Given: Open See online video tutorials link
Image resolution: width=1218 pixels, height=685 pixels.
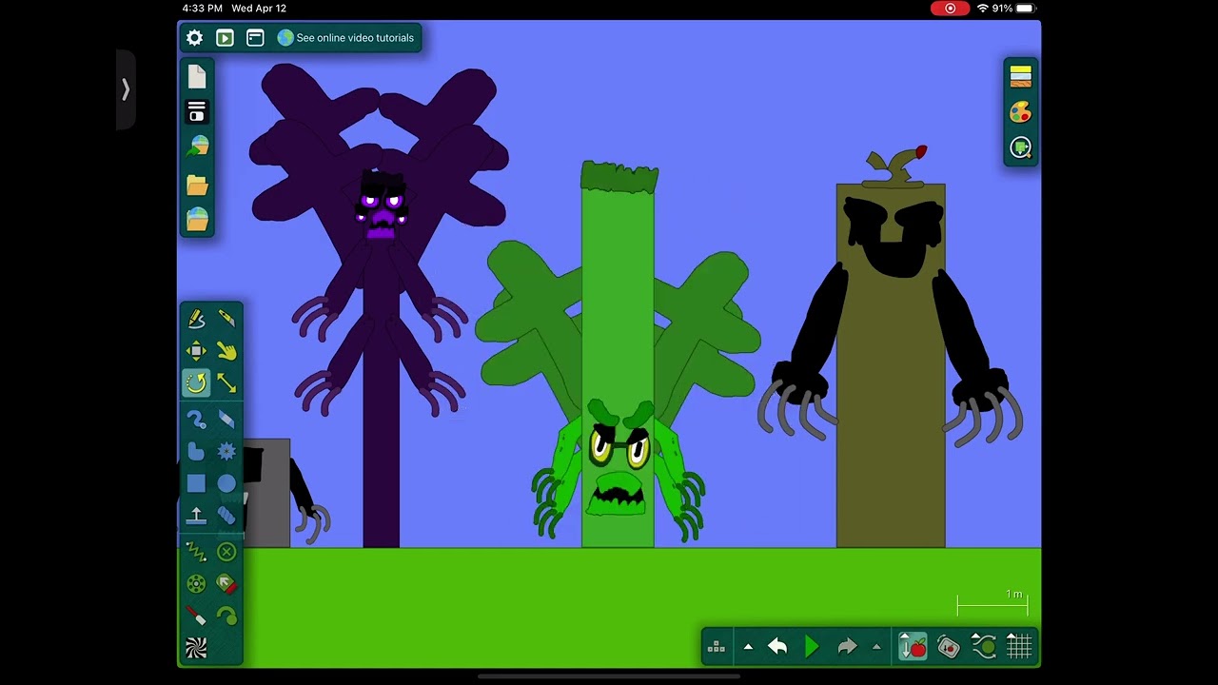Looking at the screenshot, I should [346, 38].
